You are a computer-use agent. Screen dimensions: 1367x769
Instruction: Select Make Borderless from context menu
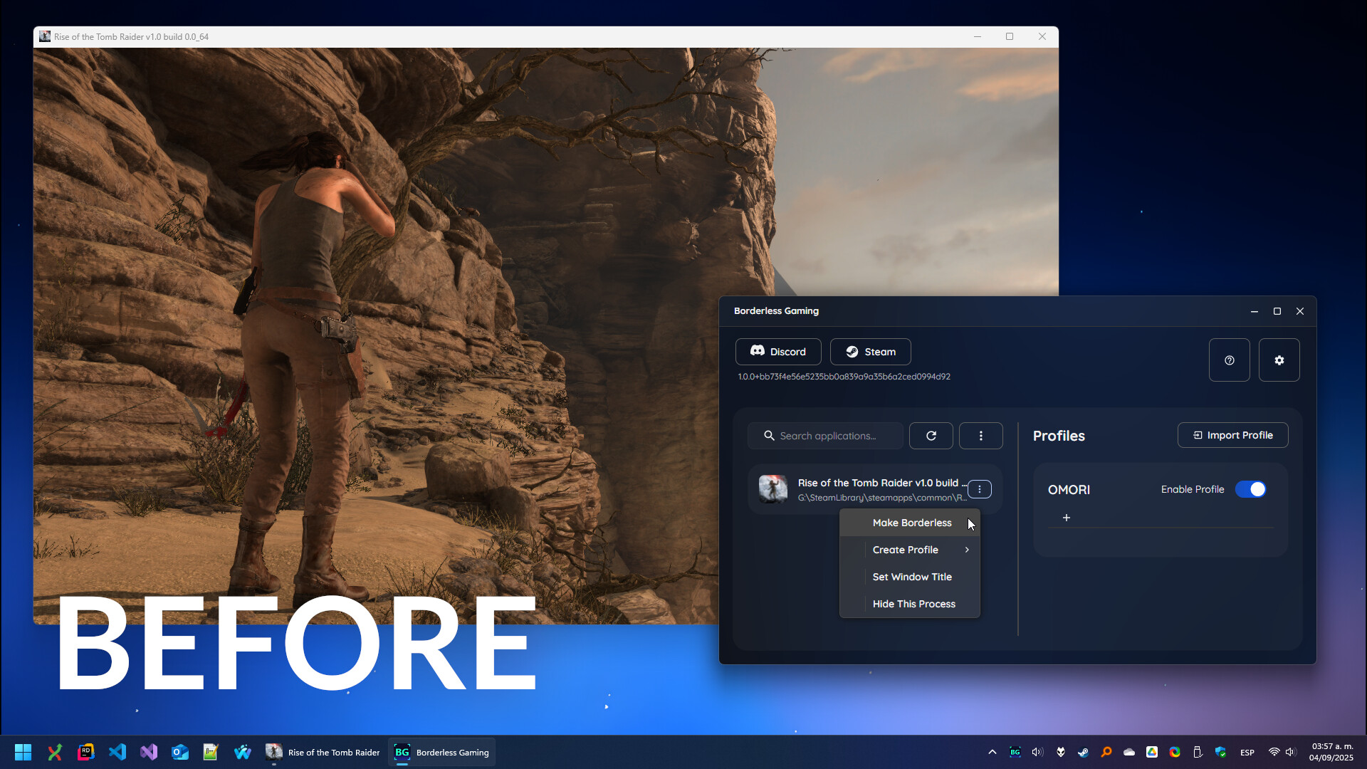coord(911,522)
